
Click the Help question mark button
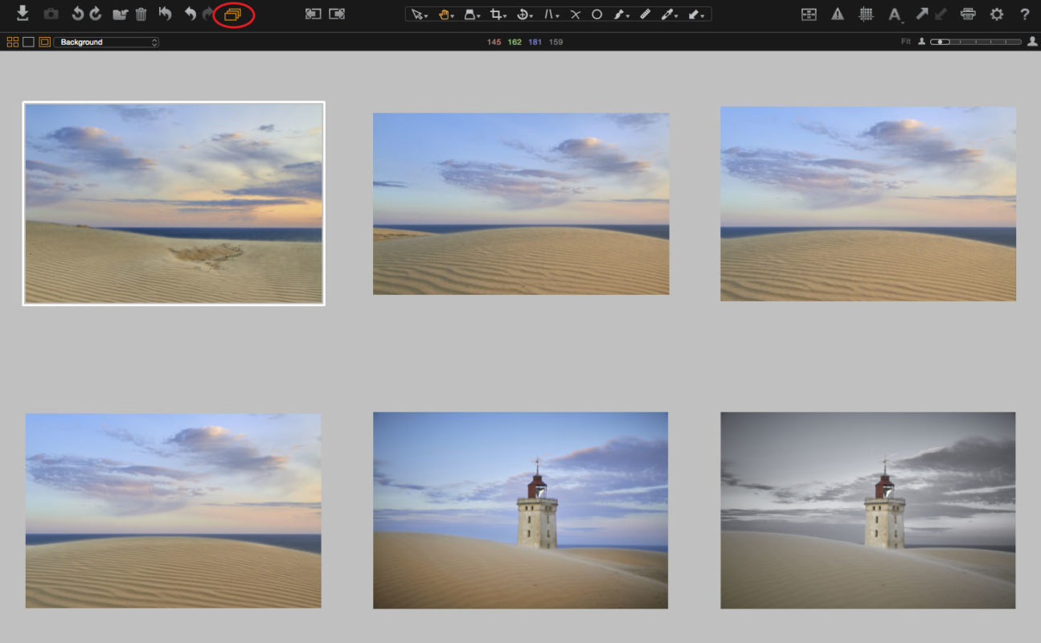1023,14
